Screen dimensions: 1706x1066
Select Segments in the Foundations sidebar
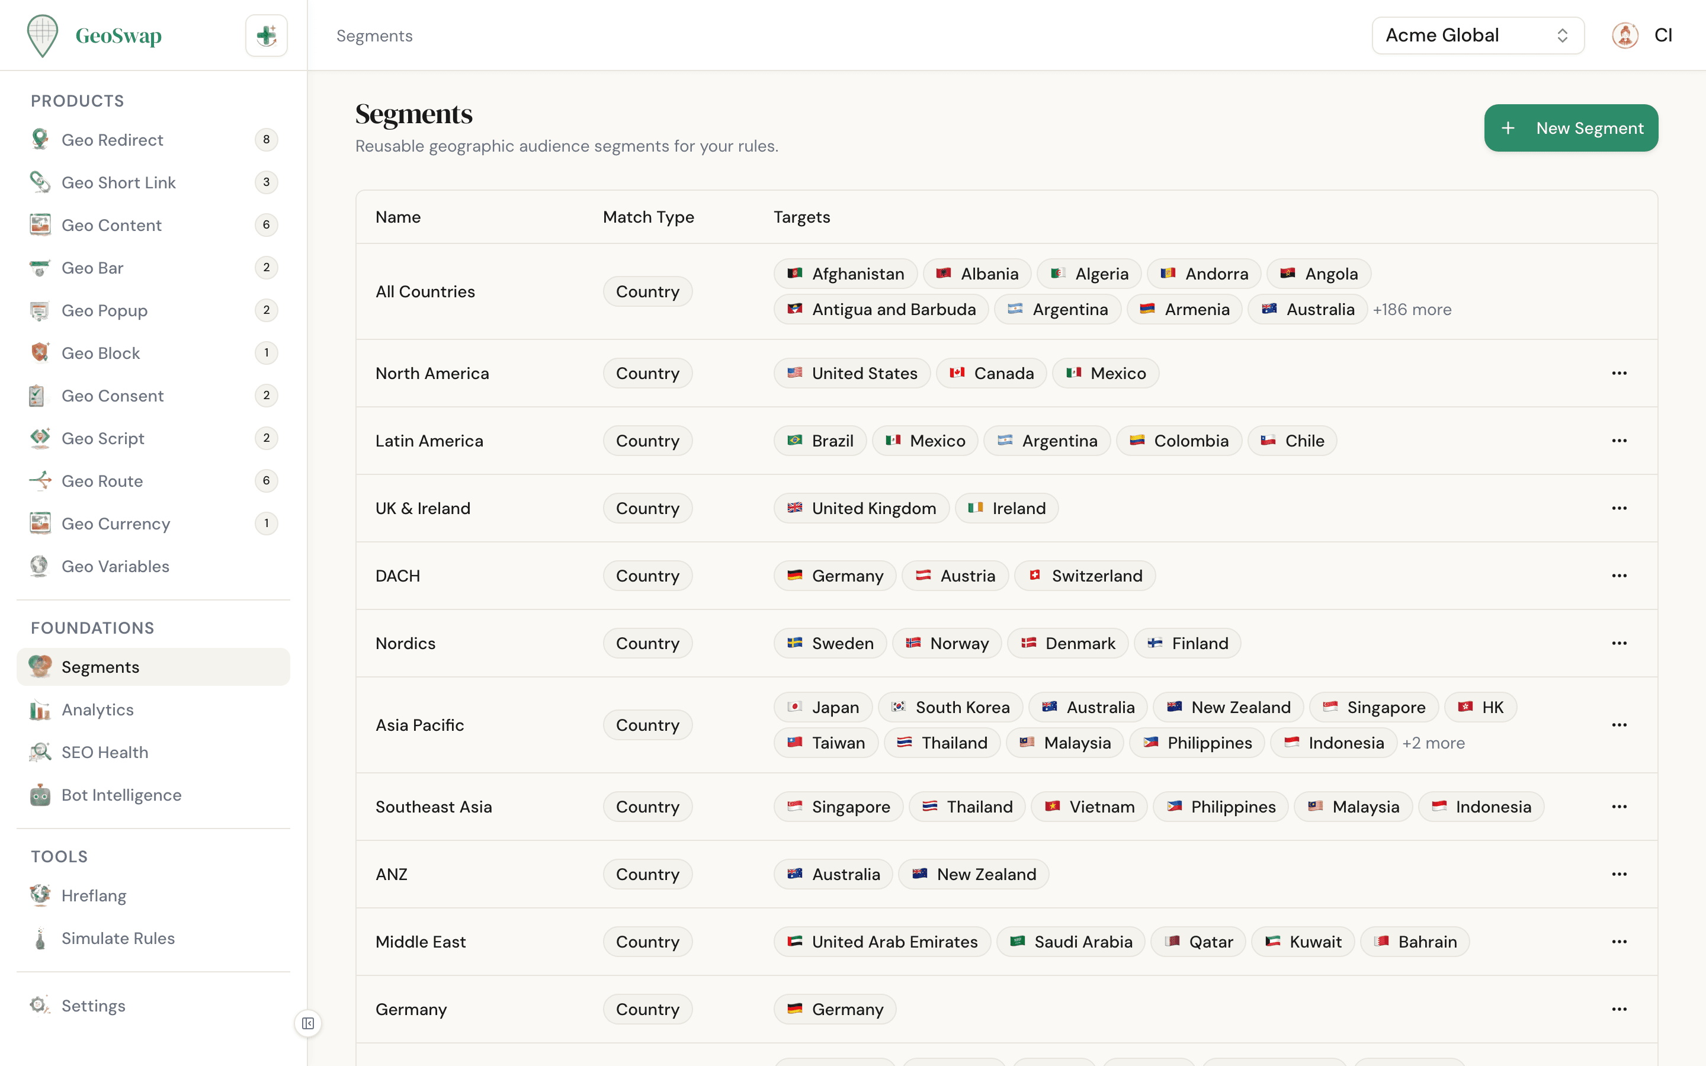click(x=100, y=666)
